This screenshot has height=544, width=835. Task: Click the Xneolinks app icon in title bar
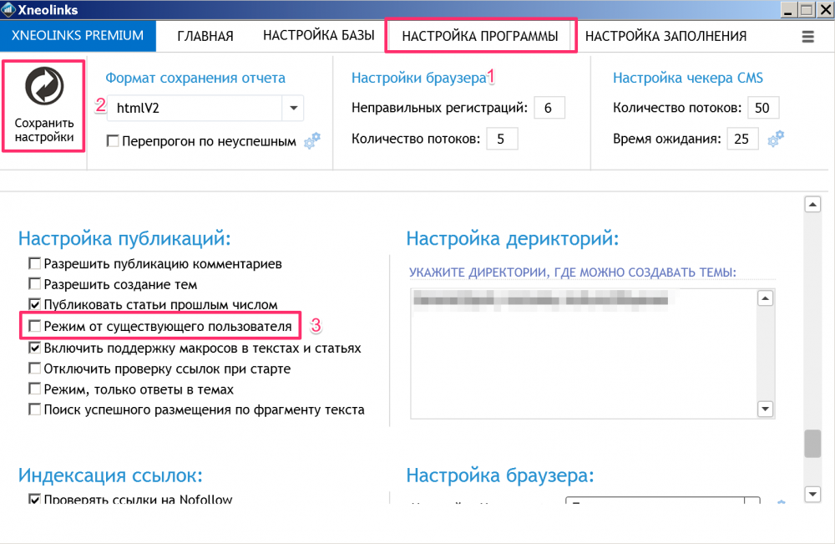8,9
